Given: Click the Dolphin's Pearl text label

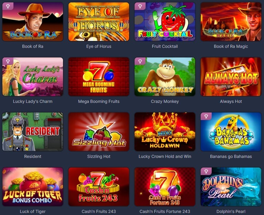Looking at the screenshot, I should coord(231,211).
